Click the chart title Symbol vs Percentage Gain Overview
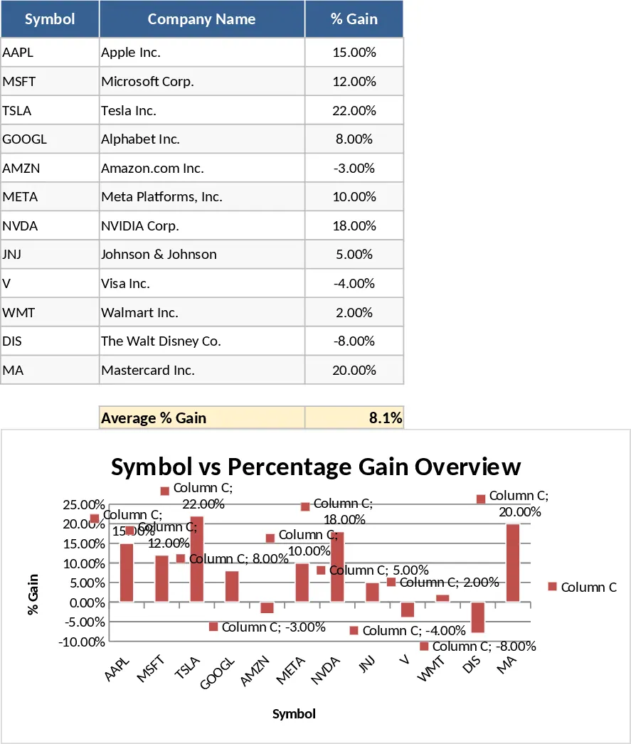 316,467
